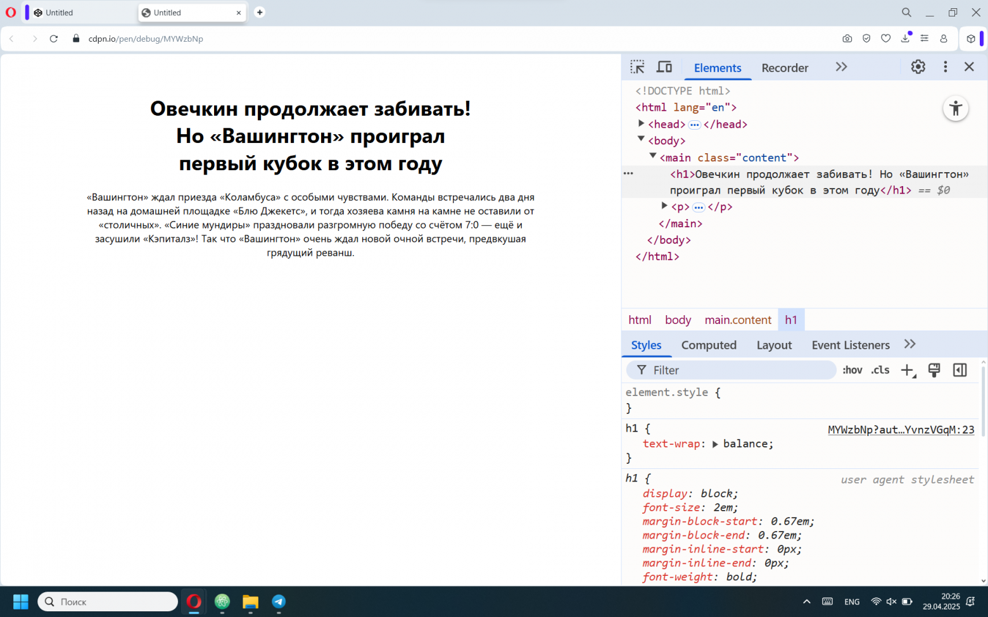Open the ad blocker shield icon
988x617 pixels.
click(866, 39)
